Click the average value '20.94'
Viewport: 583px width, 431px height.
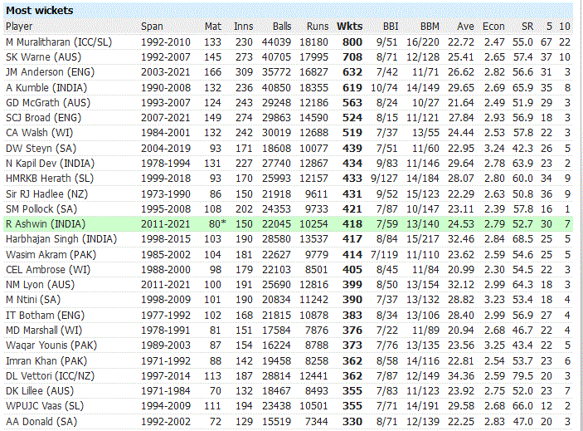461,331
